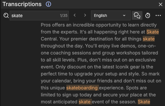165x106 pixels.
Task: Click the Transcriptions info icon
Action: (48, 4)
